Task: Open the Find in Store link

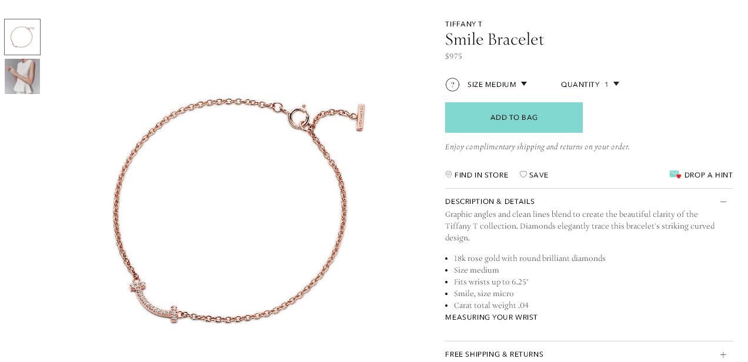Action: point(481,175)
